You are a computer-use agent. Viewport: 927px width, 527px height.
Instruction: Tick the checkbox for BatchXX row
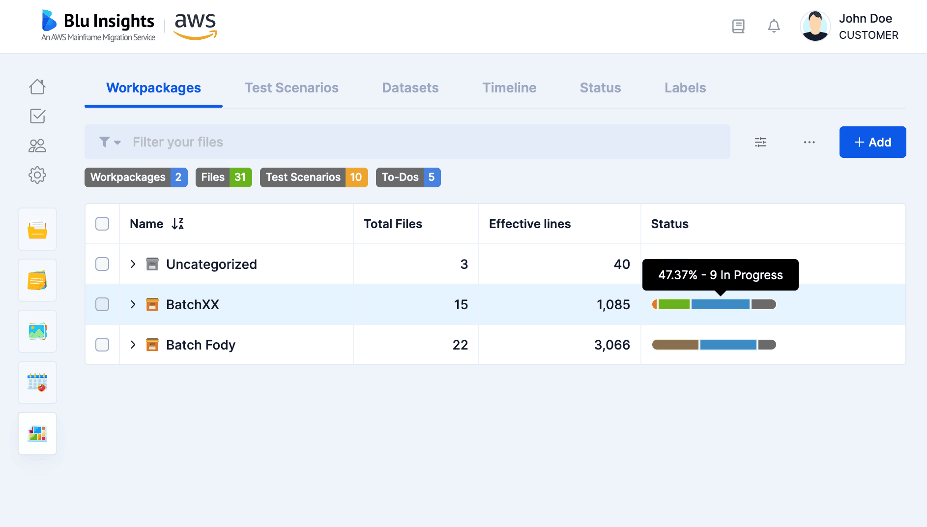point(102,304)
